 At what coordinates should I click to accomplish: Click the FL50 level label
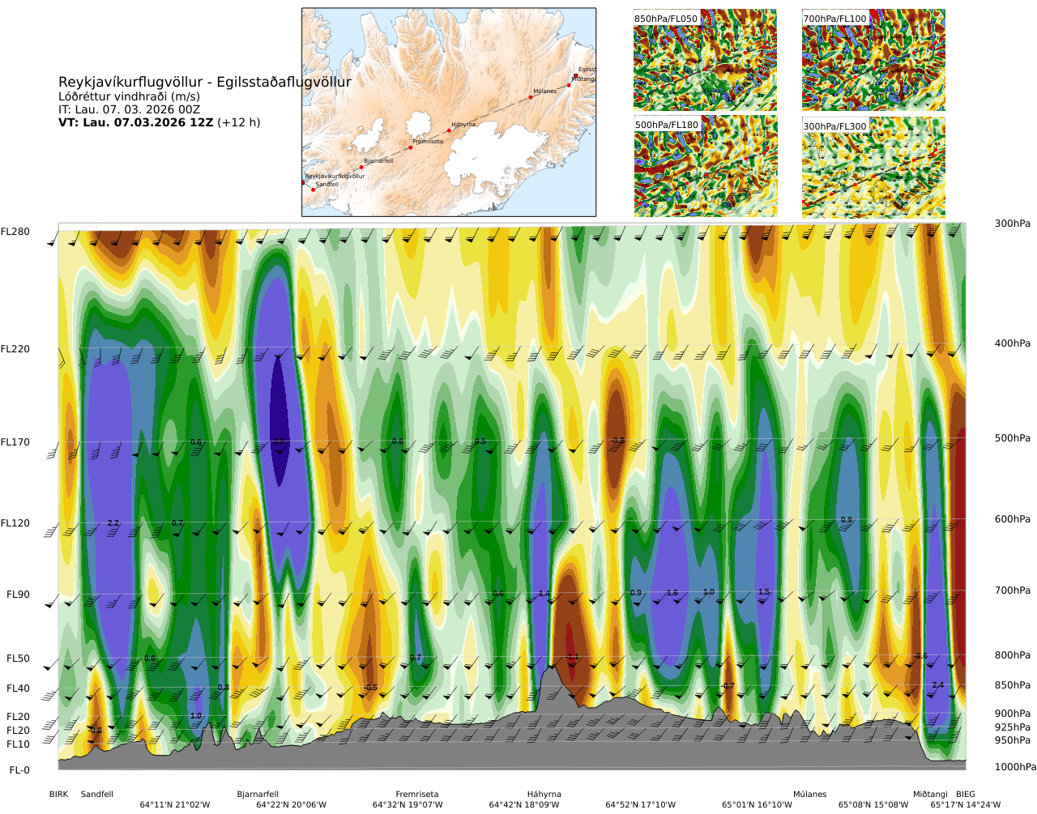(18, 658)
